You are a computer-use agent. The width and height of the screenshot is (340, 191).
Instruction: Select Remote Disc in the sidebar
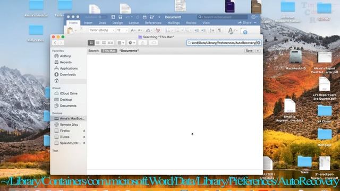[x=69, y=125]
